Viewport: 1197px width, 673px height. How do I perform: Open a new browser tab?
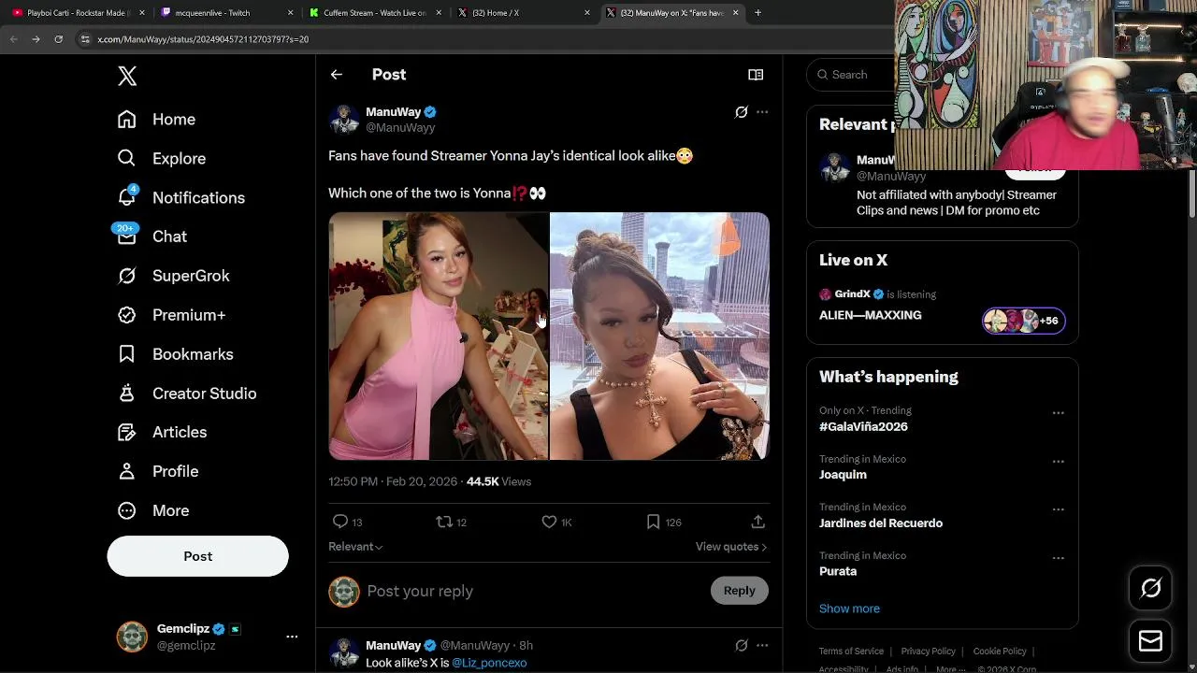757,13
